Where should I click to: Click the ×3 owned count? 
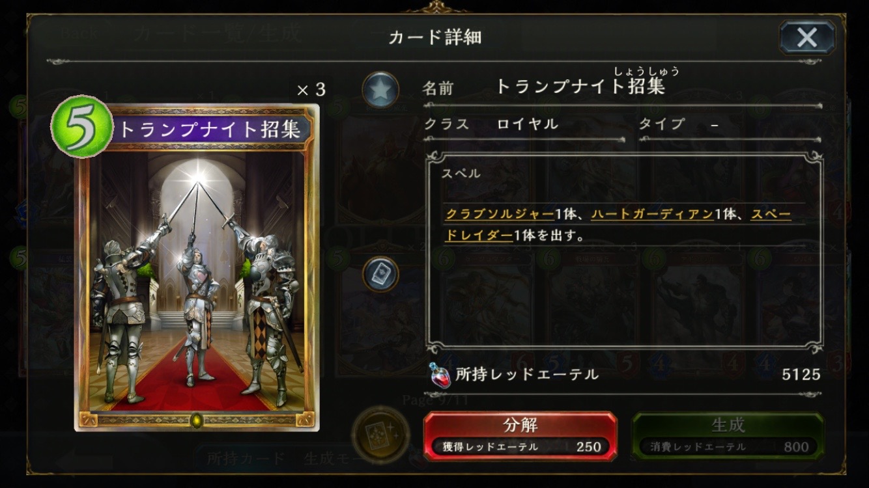(x=311, y=90)
